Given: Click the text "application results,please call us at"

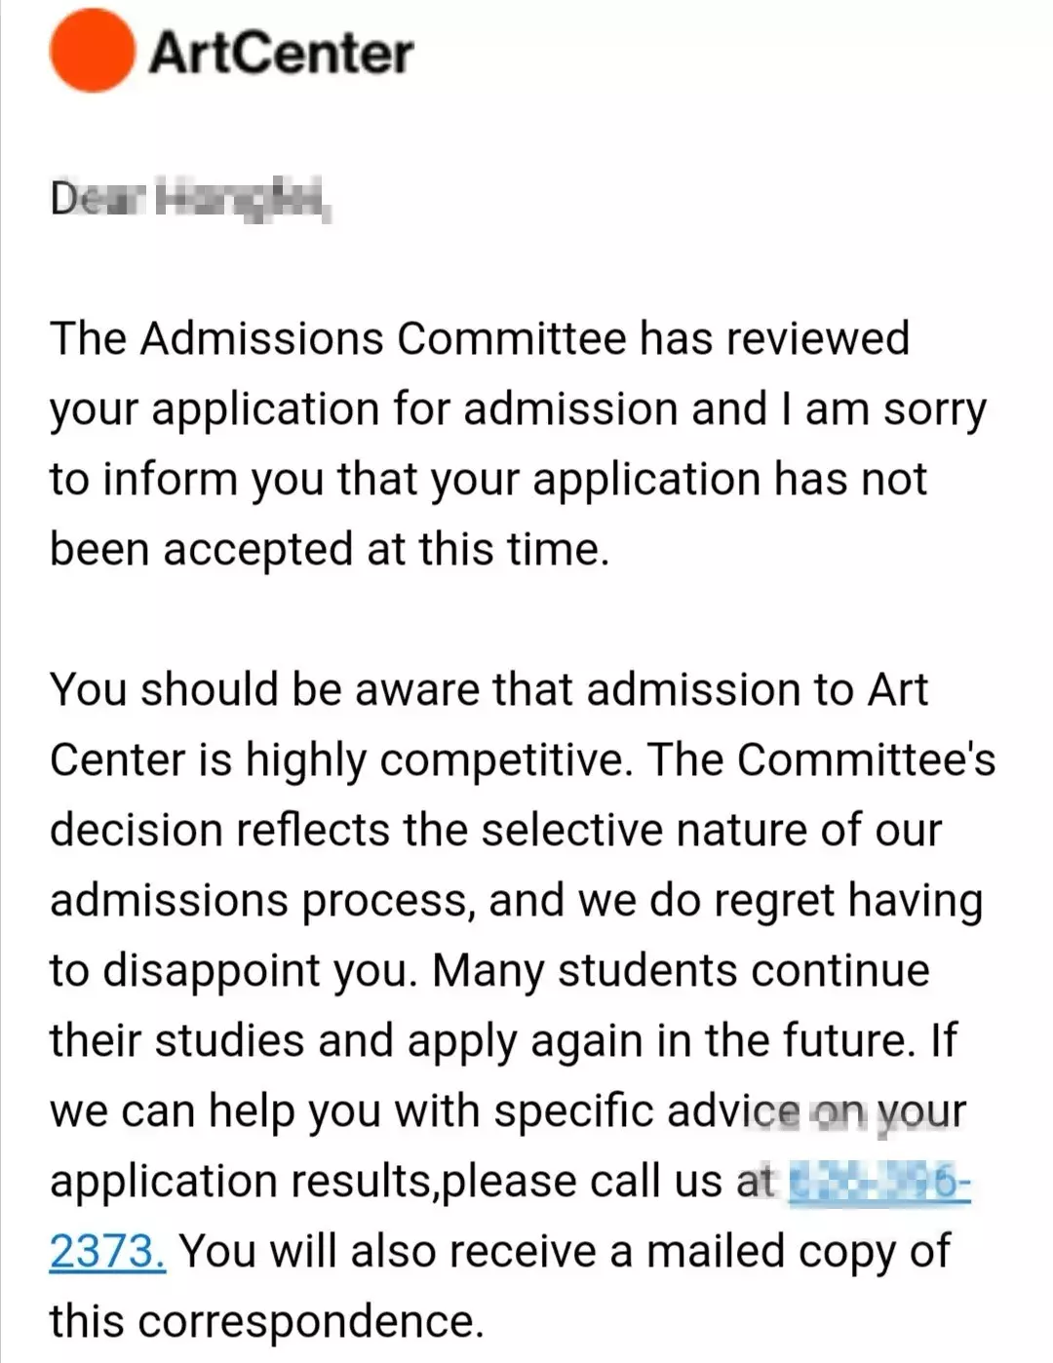Looking at the screenshot, I should click(411, 1182).
